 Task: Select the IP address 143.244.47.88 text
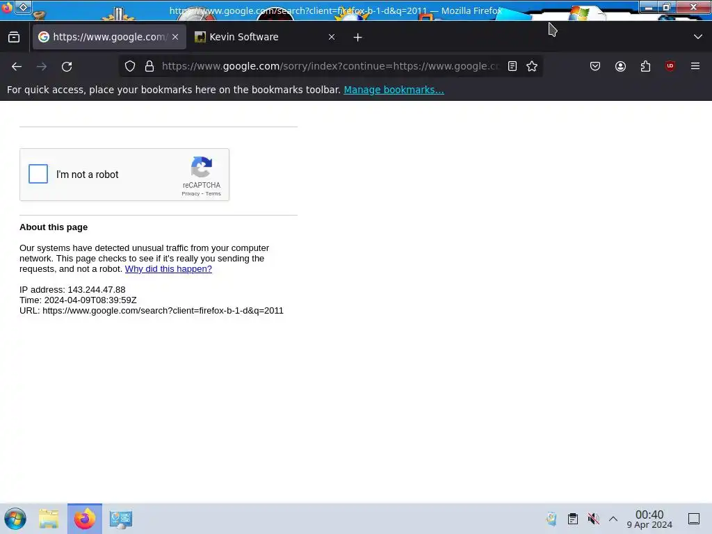pyautogui.click(x=96, y=290)
